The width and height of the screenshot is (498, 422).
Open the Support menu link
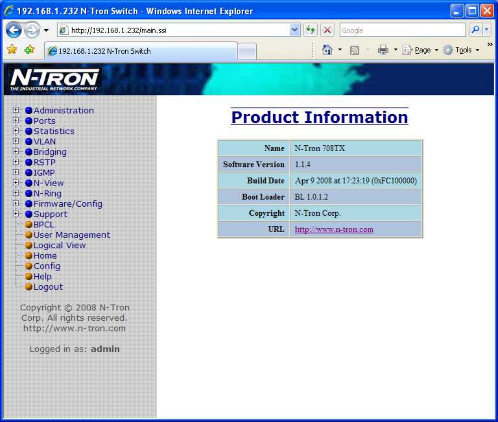pos(50,214)
